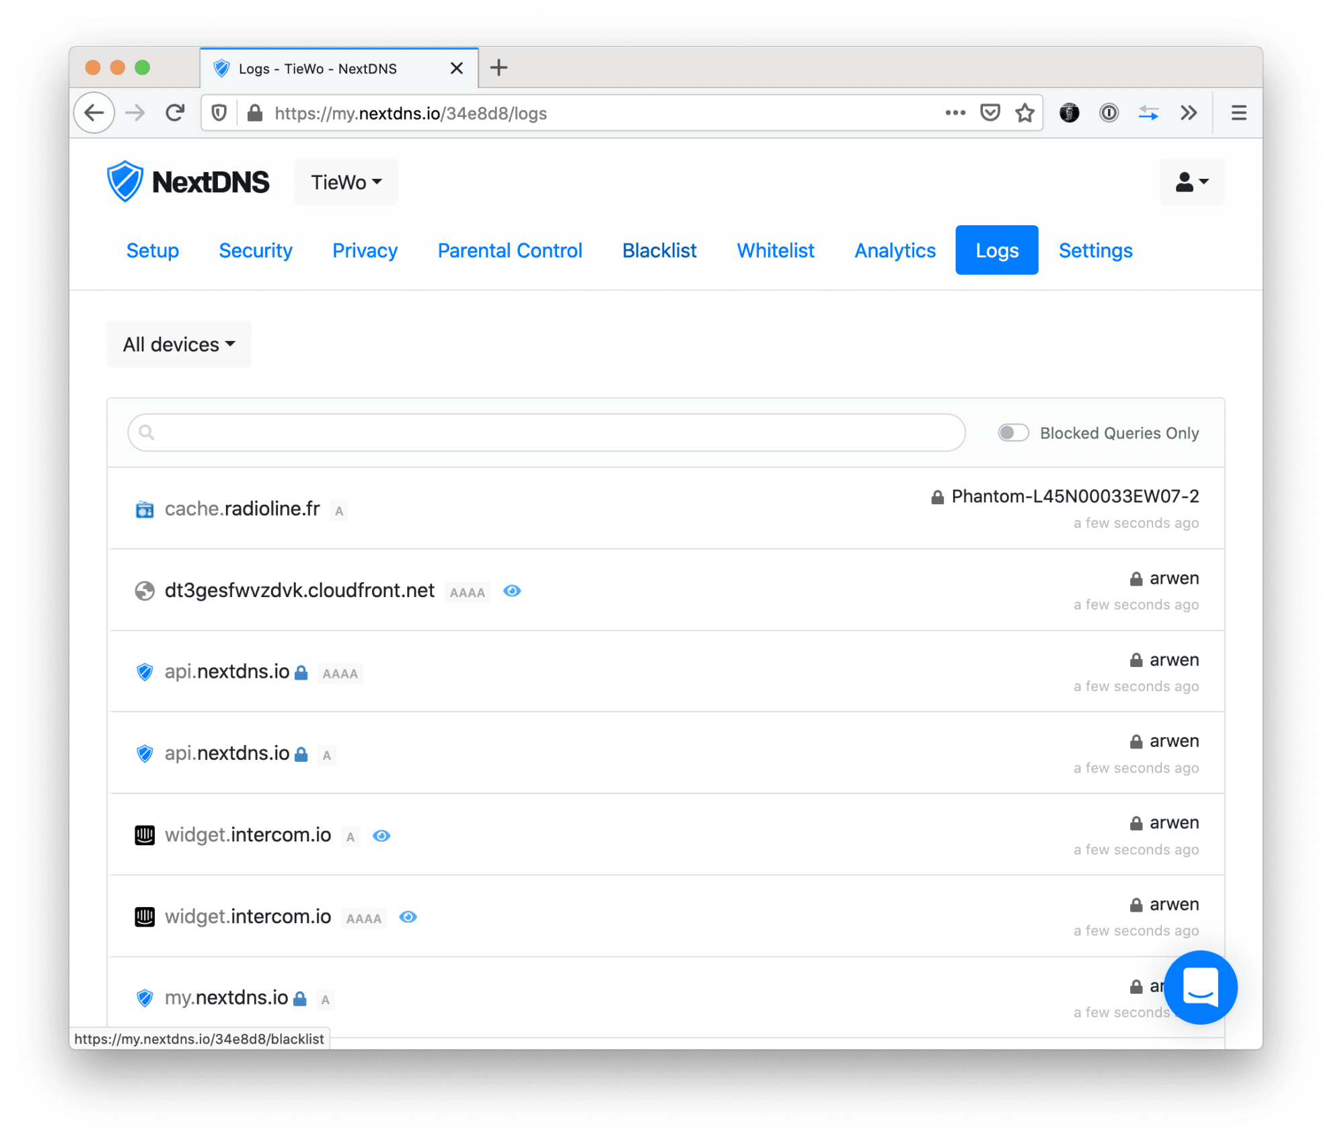1332x1141 pixels.
Task: View the Analytics tab
Action: pyautogui.click(x=895, y=250)
